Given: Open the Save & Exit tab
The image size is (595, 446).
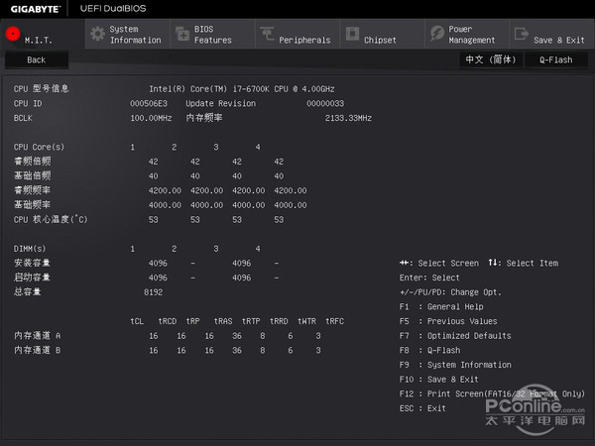Looking at the screenshot, I should tap(557, 40).
